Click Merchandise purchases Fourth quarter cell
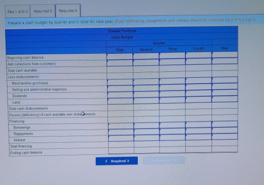Screen dimensions: 264x185 pos(198,81)
